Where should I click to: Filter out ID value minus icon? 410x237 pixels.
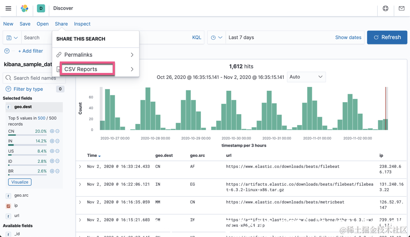coord(57,161)
